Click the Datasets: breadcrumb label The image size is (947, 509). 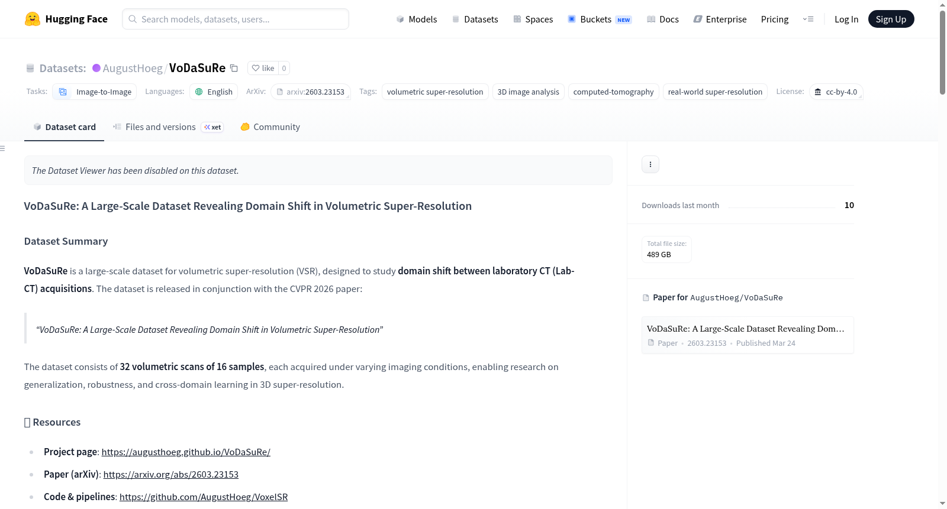pos(63,68)
